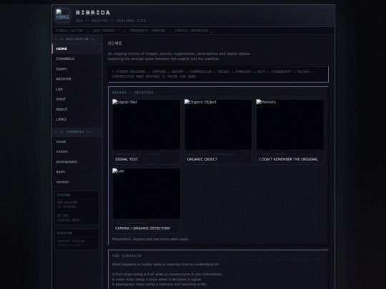The height and width of the screenshot is (289, 386).
Task: Click 'A fruit stops being a fruit' line
Action: [167, 274]
